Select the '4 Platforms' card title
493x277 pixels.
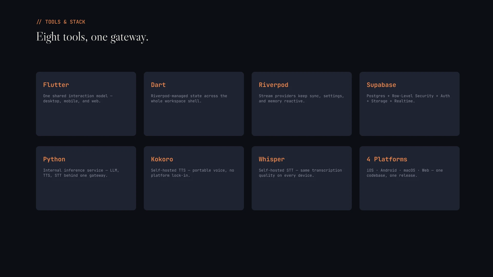coord(387,159)
